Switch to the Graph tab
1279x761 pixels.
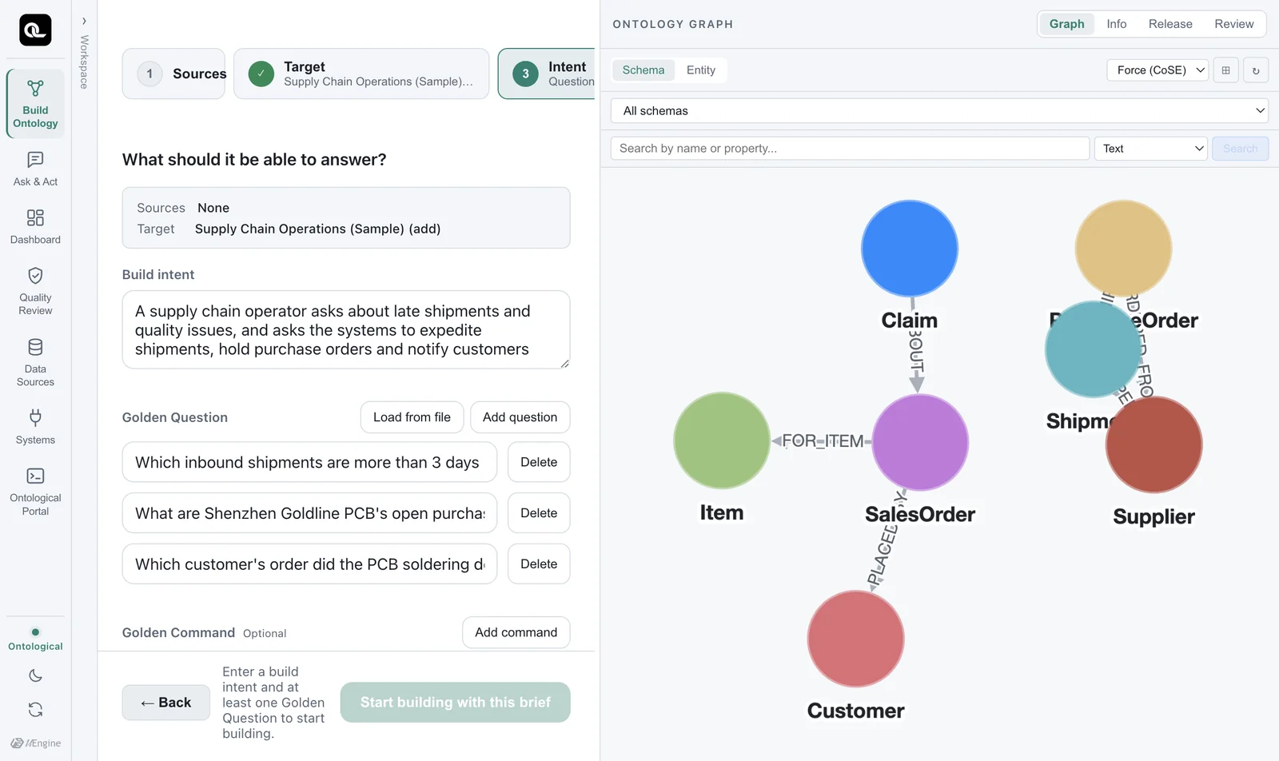(1066, 24)
